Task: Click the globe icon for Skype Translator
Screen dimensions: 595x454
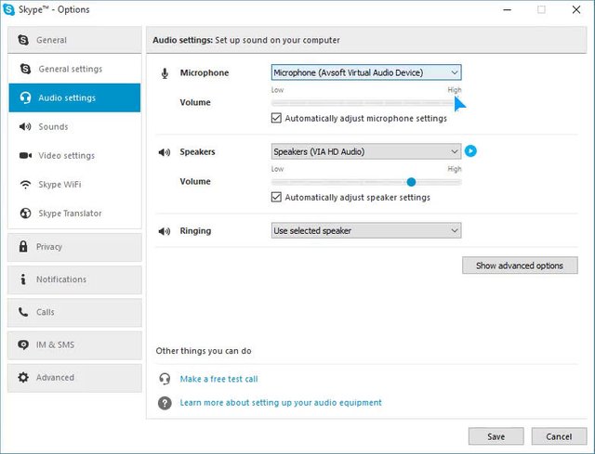Action: click(25, 214)
